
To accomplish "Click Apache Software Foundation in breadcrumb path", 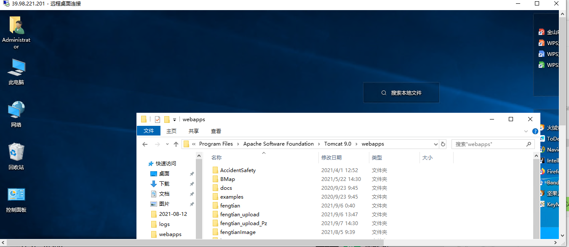I will click(278, 144).
